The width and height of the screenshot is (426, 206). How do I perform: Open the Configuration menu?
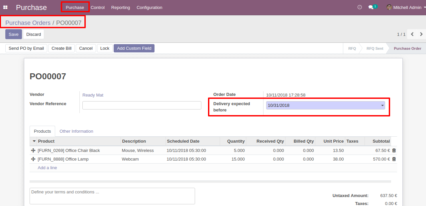click(x=150, y=7)
